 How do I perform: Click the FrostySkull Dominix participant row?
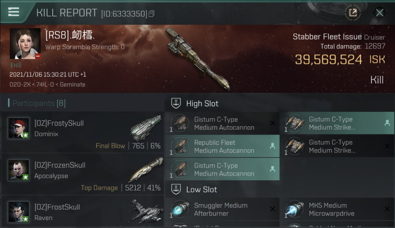pos(83,132)
